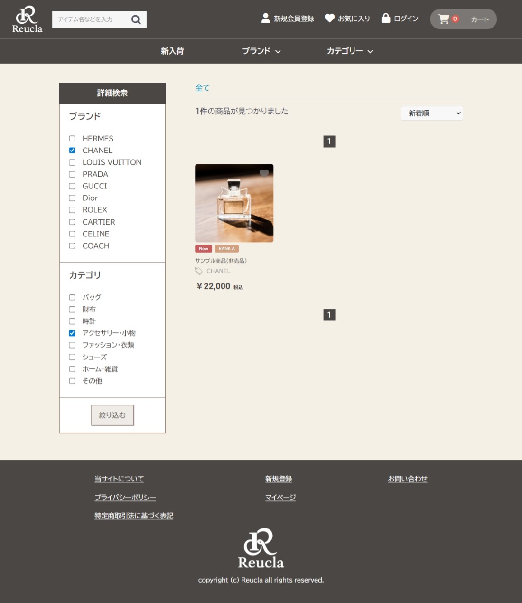Check the 財布 category checkbox
522x603 pixels.
pos(72,309)
